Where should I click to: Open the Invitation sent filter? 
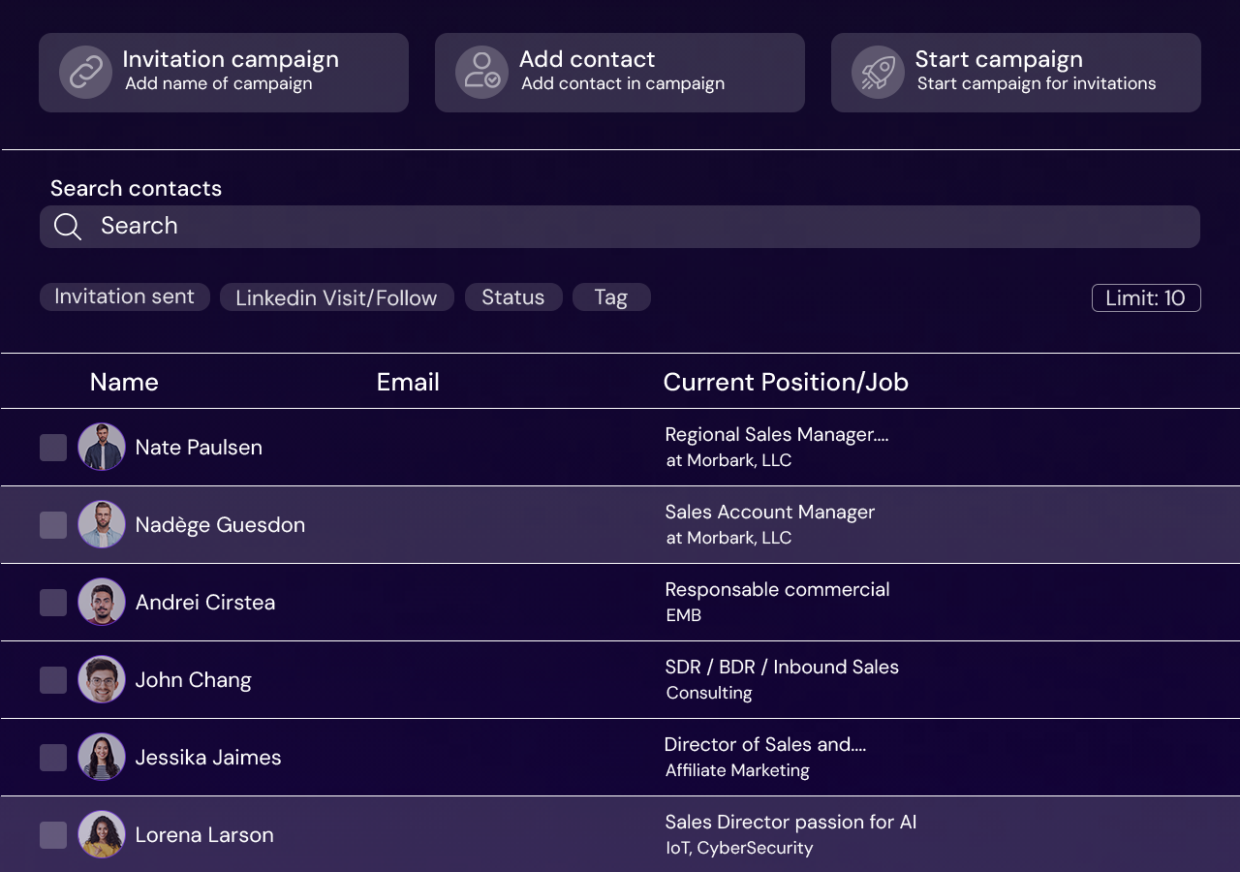click(124, 296)
